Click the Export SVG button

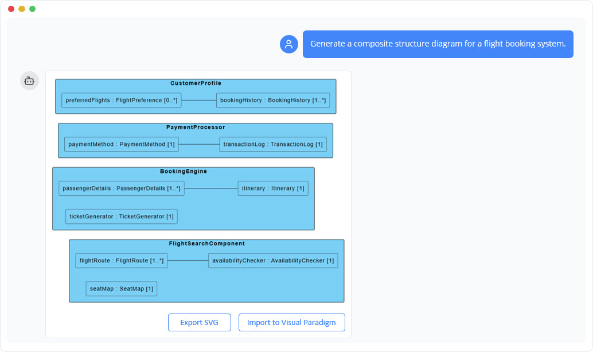pos(199,322)
